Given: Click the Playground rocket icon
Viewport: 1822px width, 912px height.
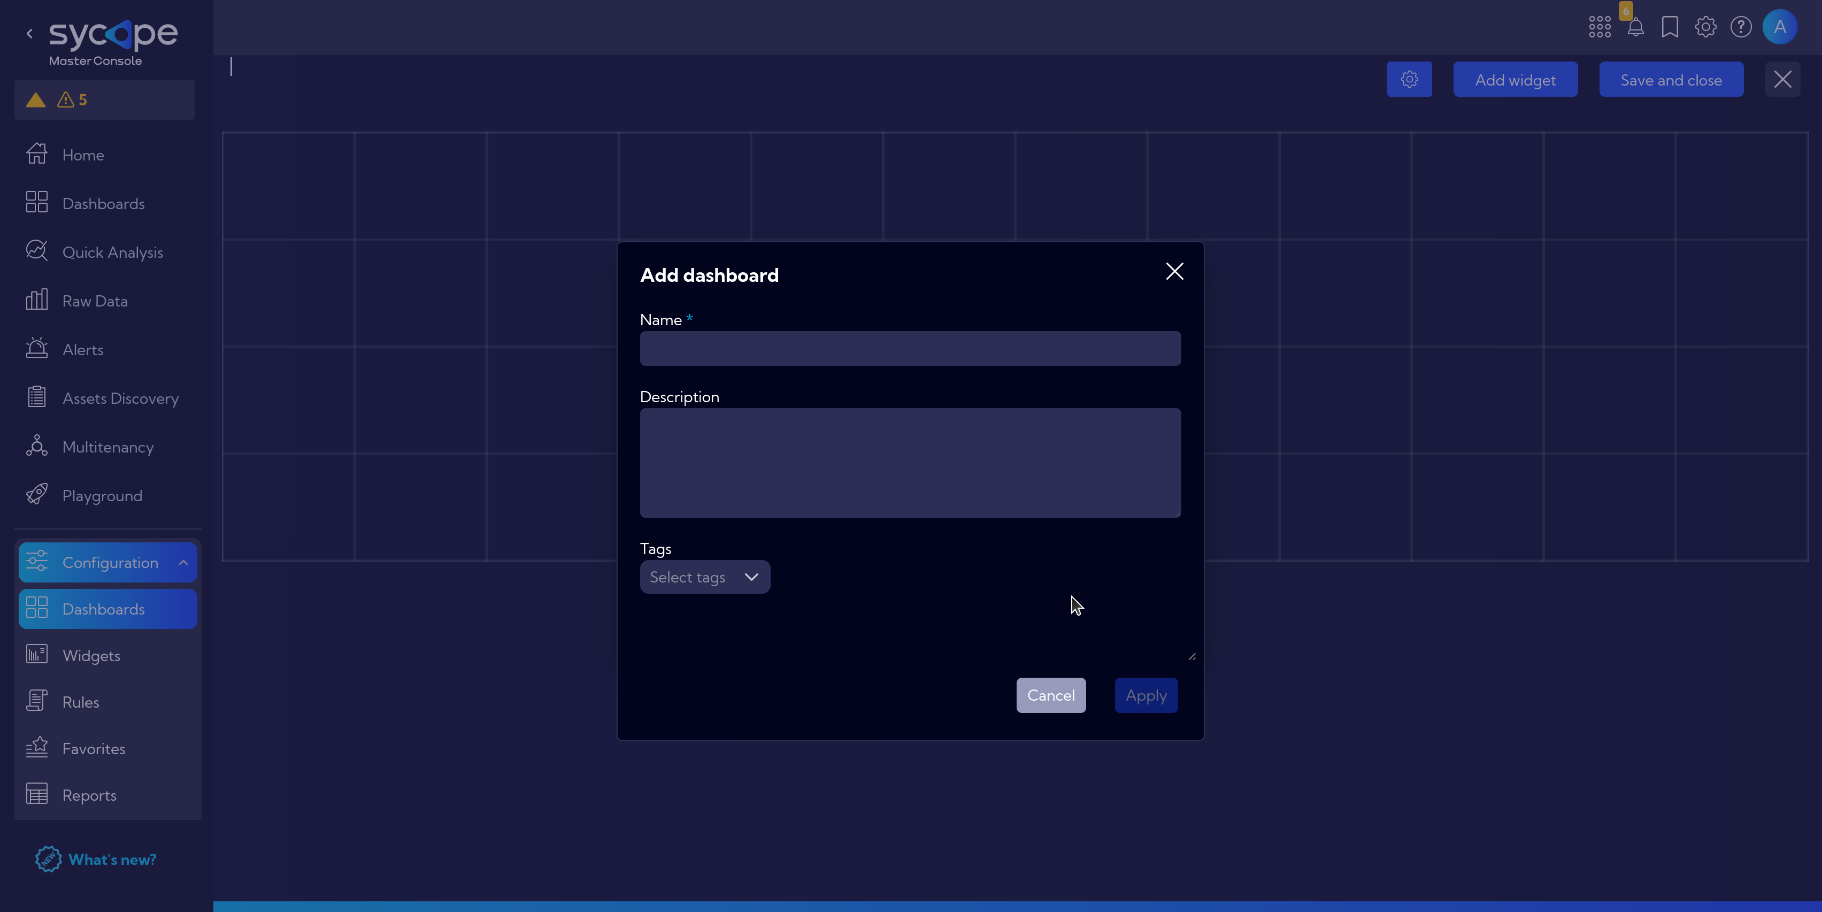Looking at the screenshot, I should click(x=37, y=494).
